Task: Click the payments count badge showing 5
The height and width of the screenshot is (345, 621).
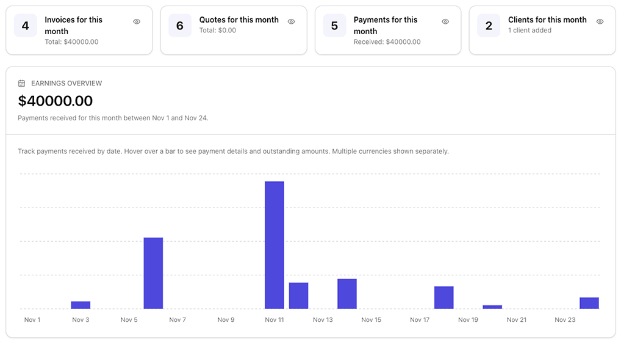Action: point(334,26)
